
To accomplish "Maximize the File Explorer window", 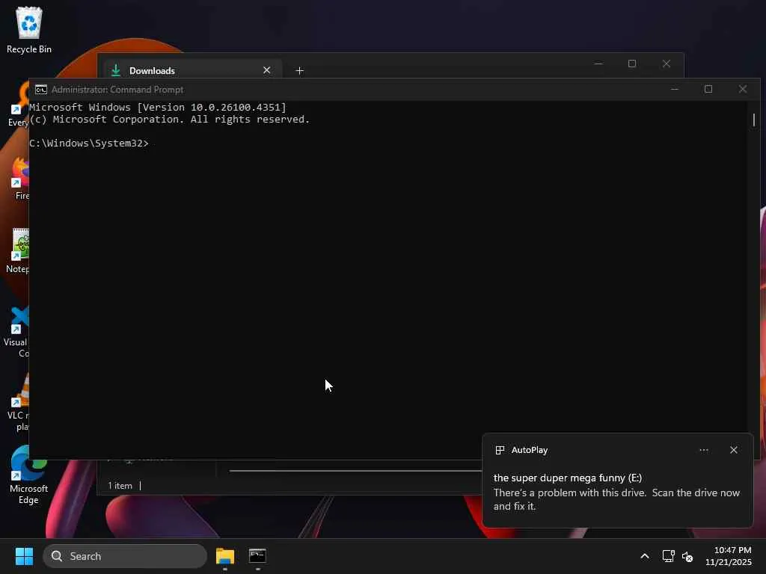I will coord(632,64).
